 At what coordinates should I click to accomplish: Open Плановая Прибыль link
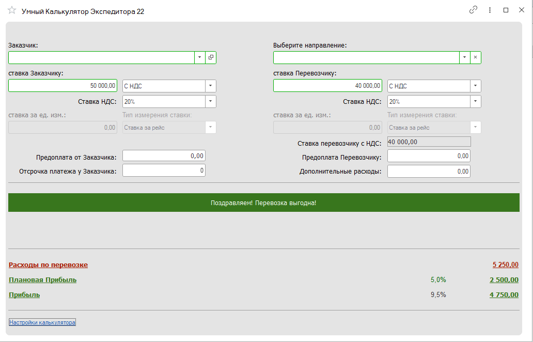(42, 280)
